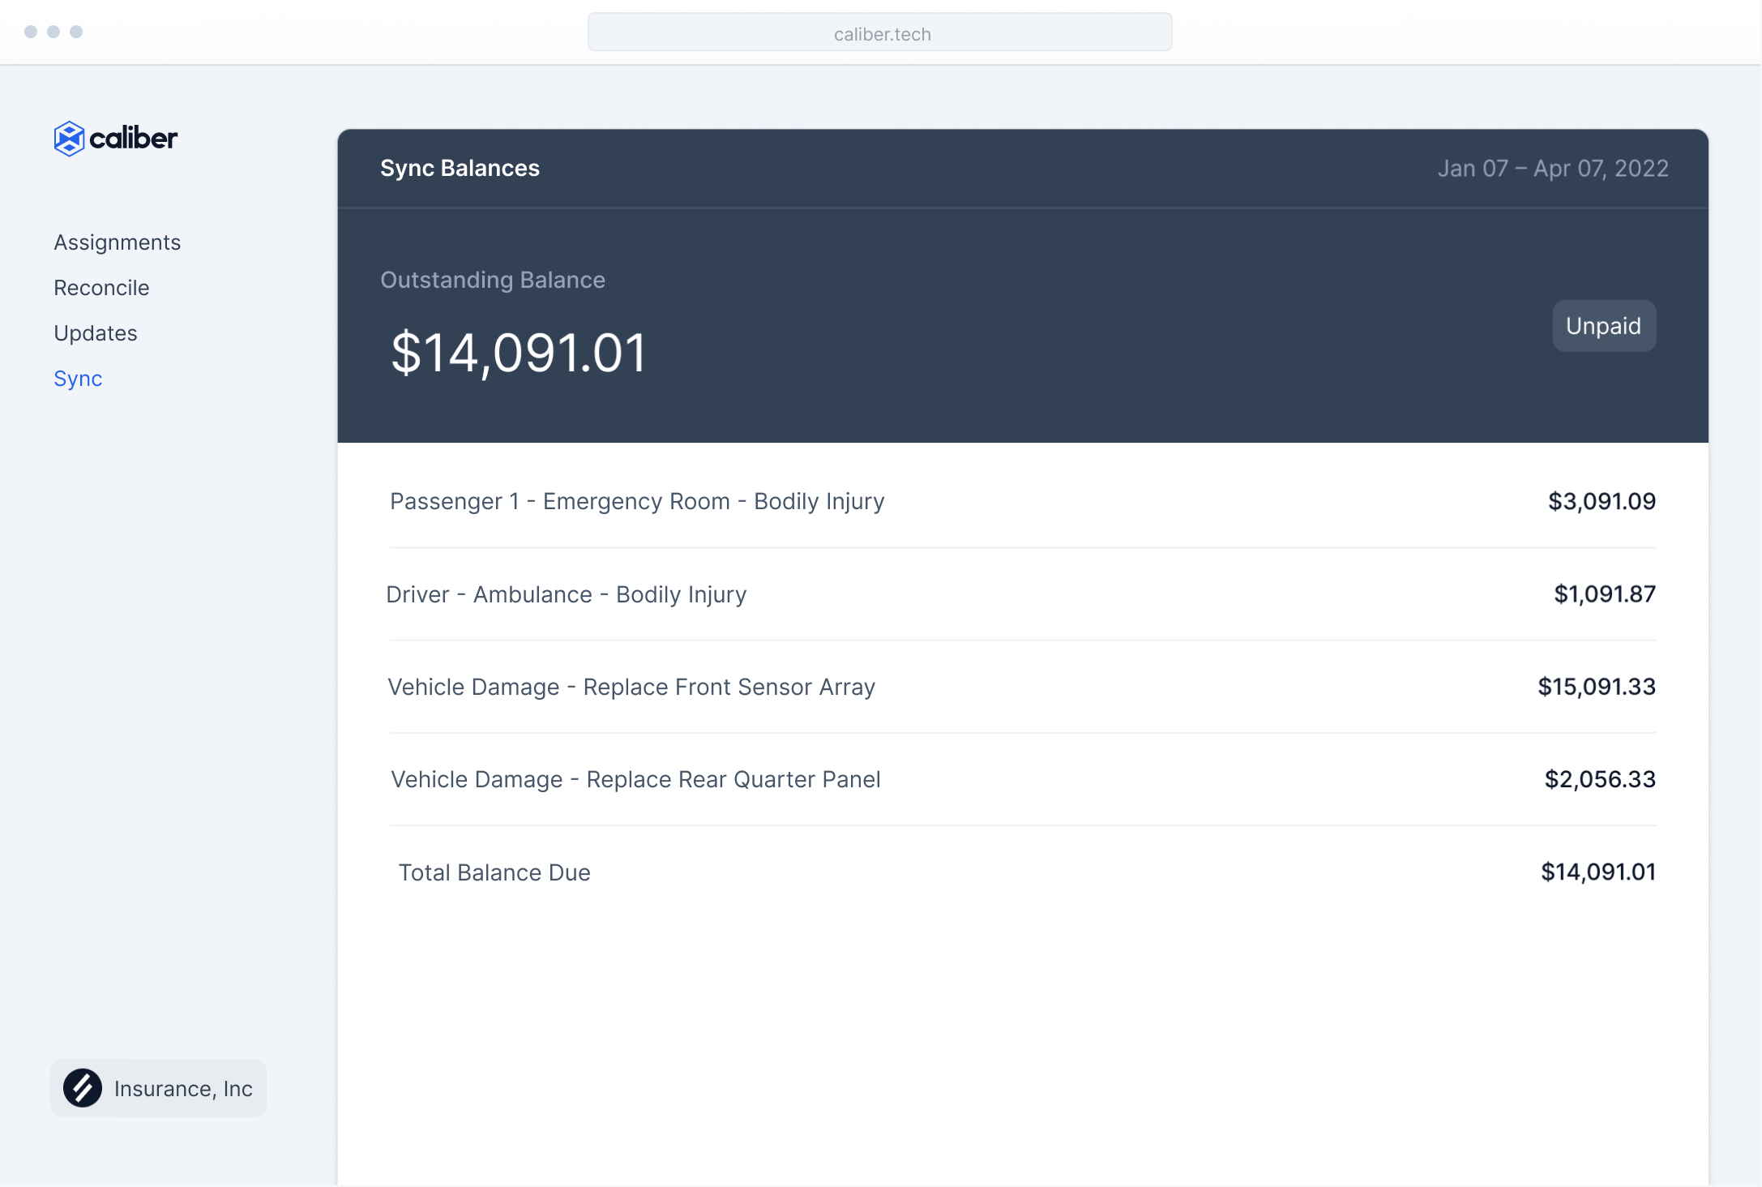This screenshot has width=1762, height=1187.
Task: Open the Replace Rear Quarter Panel item
Action: coord(635,779)
